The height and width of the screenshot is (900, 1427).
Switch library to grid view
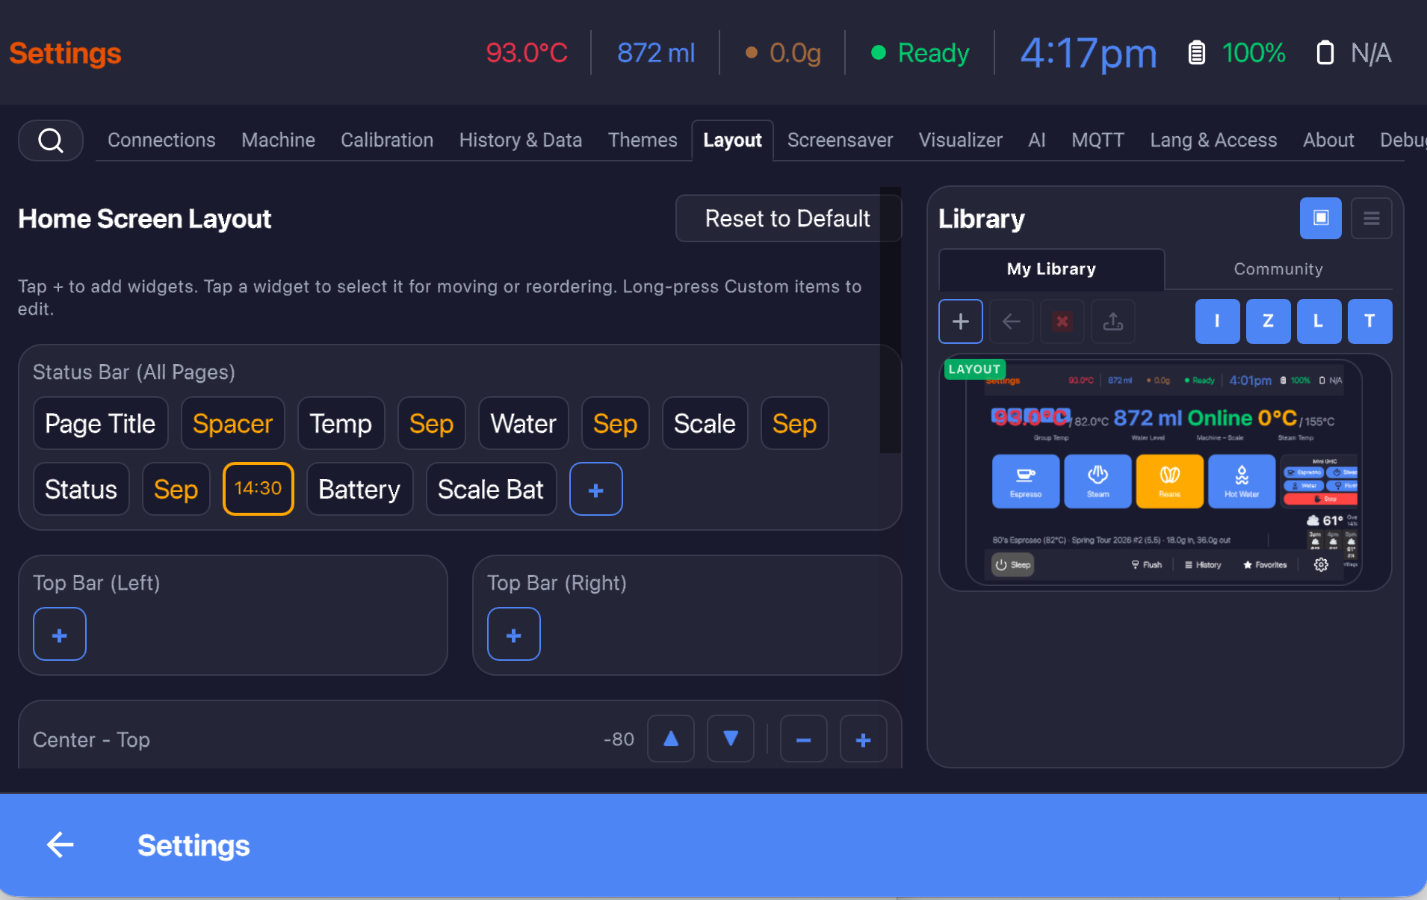[x=1320, y=218]
